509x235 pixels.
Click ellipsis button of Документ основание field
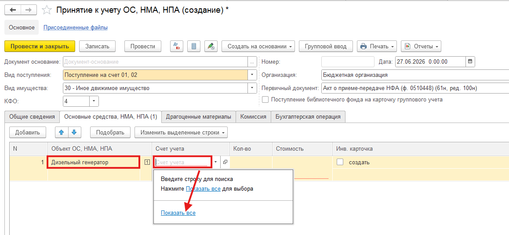click(x=252, y=61)
